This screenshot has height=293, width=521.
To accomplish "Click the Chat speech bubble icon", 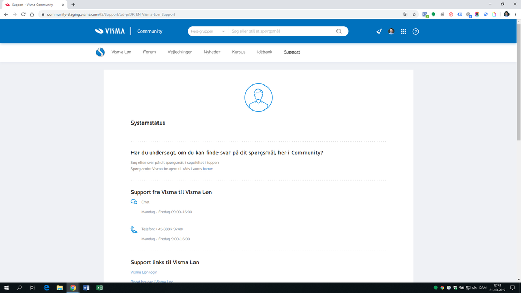I will point(134,202).
